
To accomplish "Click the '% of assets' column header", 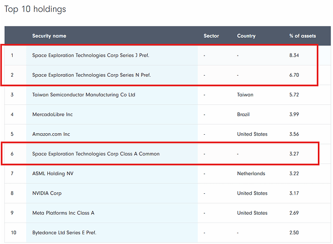I will click(302, 36).
